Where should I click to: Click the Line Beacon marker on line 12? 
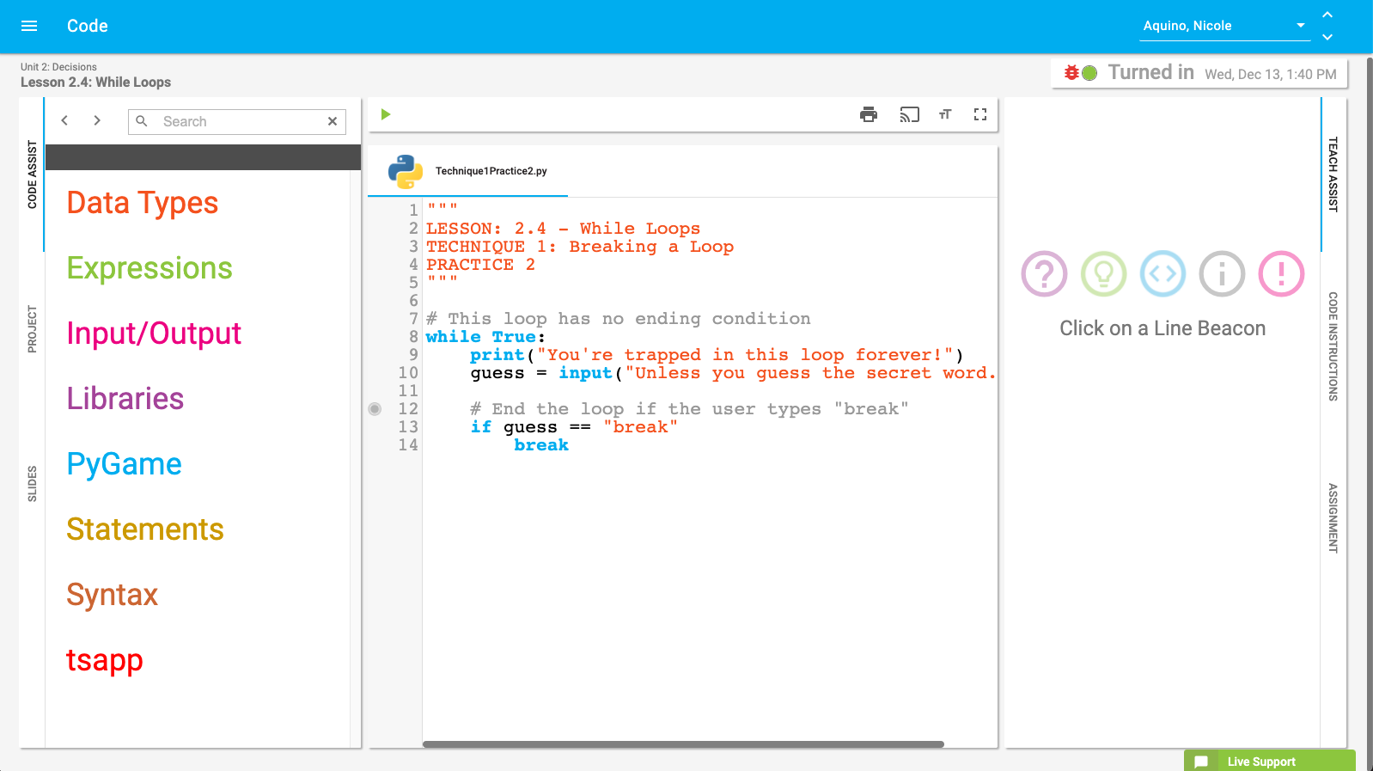375,409
